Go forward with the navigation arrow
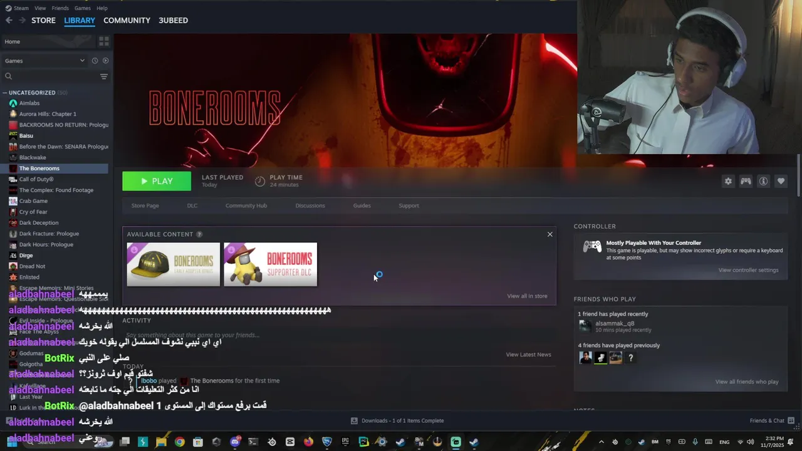 tap(23, 20)
